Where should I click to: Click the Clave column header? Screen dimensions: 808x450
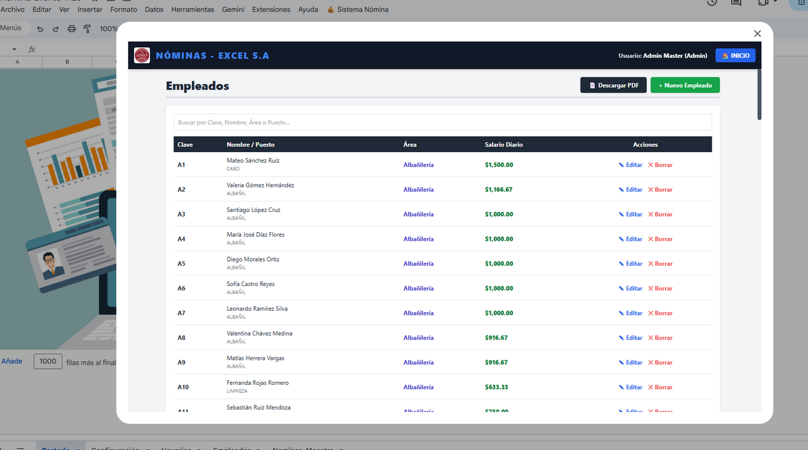(x=185, y=145)
